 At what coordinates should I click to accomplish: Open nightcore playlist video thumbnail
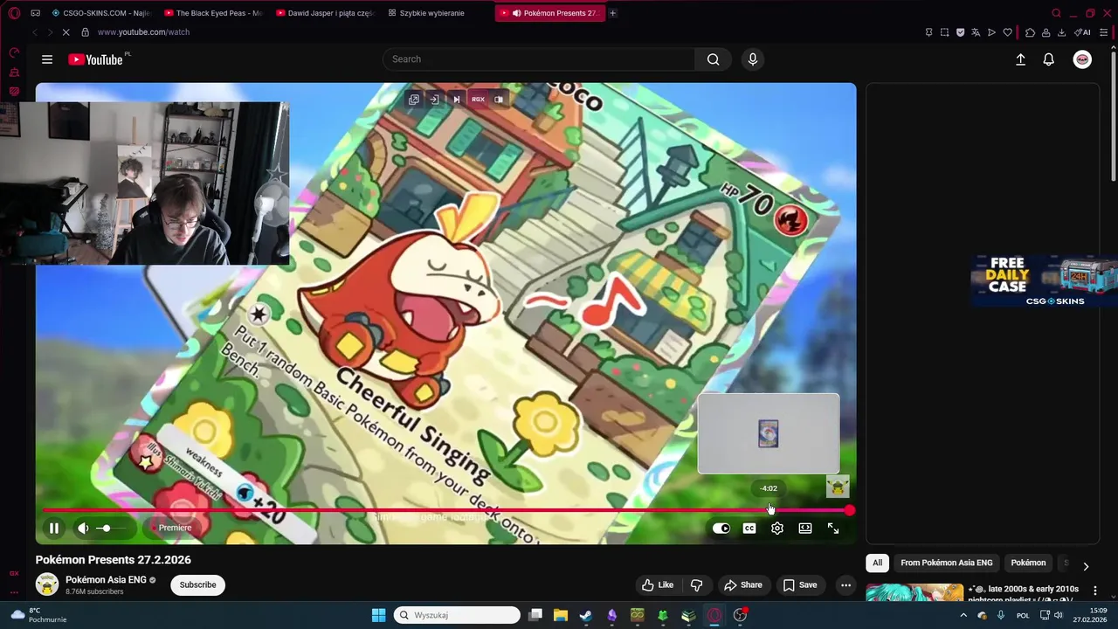coord(914,593)
